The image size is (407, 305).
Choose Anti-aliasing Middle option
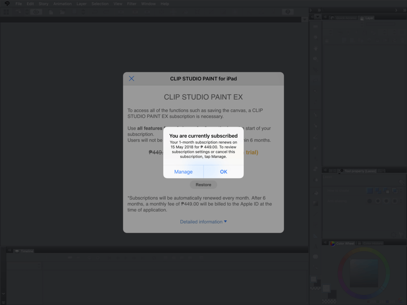(386, 201)
